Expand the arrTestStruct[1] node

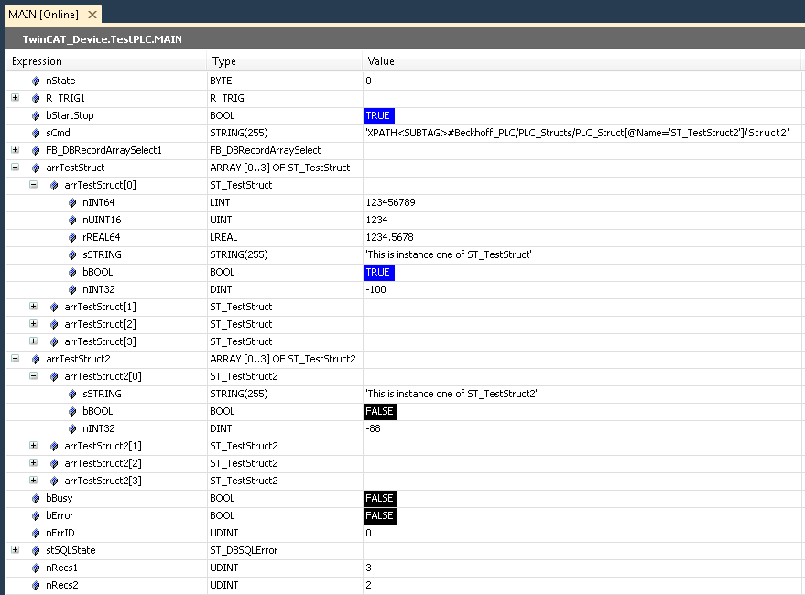click(33, 307)
